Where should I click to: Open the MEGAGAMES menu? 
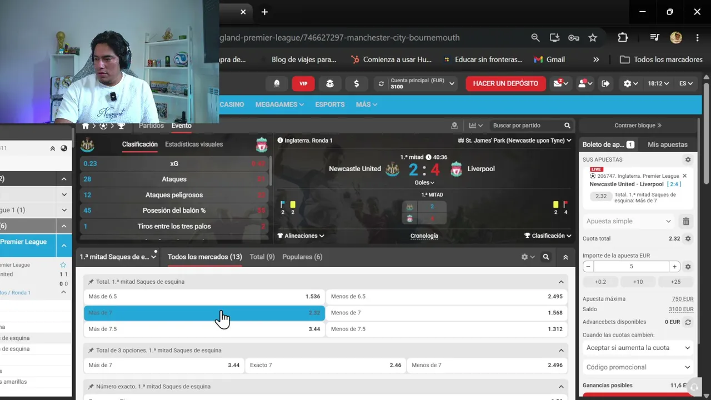(x=279, y=104)
